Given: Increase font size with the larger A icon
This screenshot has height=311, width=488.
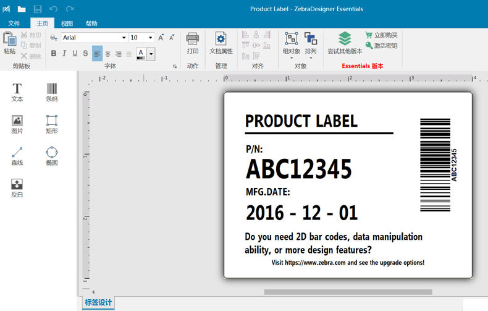Looking at the screenshot, I should click(161, 38).
